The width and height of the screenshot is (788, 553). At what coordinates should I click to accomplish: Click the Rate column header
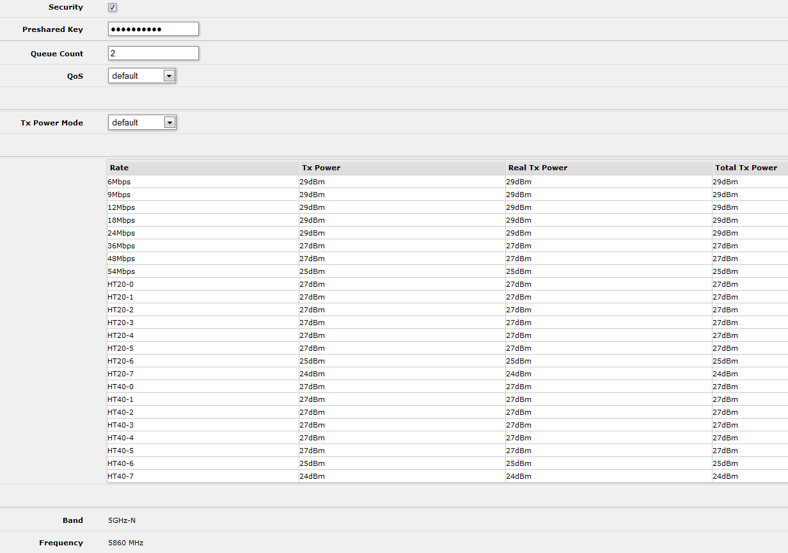pyautogui.click(x=203, y=168)
